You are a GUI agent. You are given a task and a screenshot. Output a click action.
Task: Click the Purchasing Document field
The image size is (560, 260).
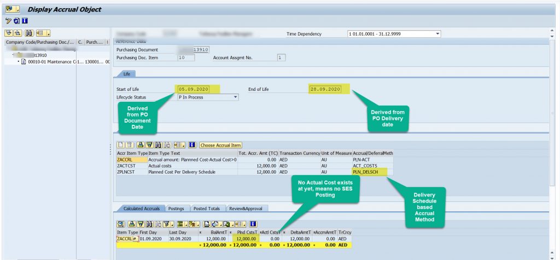193,50
